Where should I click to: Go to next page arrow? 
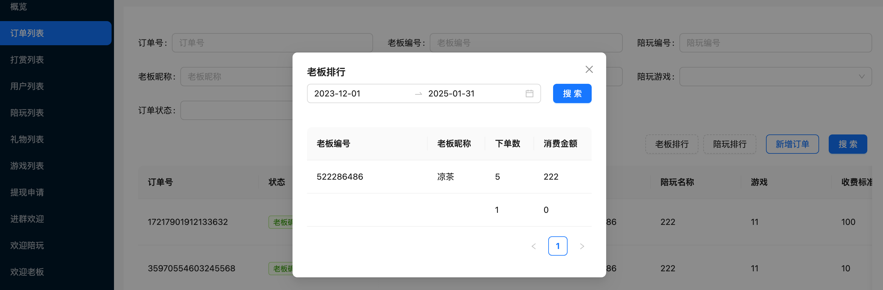582,246
